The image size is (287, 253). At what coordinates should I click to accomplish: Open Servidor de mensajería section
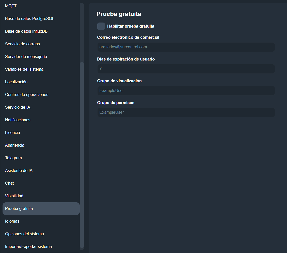26,56
